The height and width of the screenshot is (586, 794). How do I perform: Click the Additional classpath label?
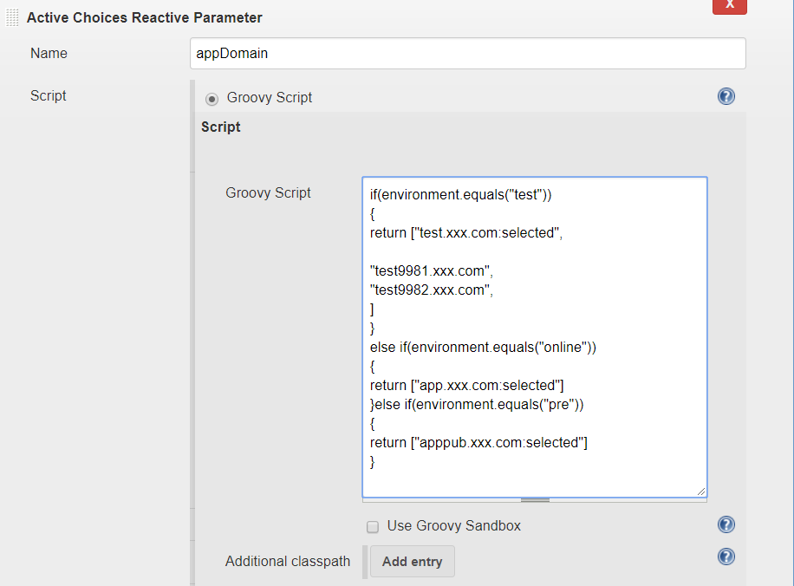click(x=288, y=561)
